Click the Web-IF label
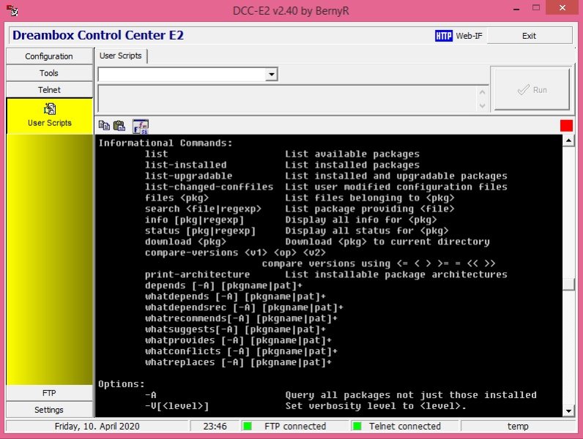This screenshot has width=583, height=439. point(469,36)
